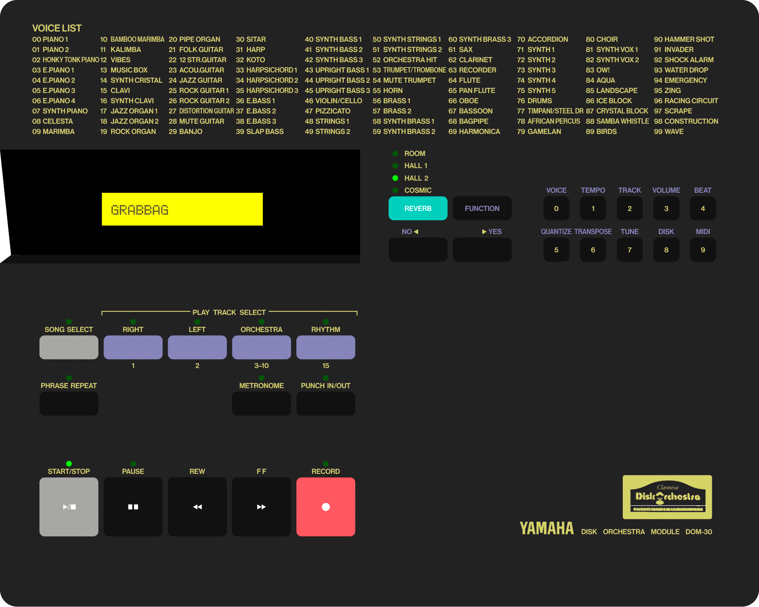Click the Pause button

point(133,506)
